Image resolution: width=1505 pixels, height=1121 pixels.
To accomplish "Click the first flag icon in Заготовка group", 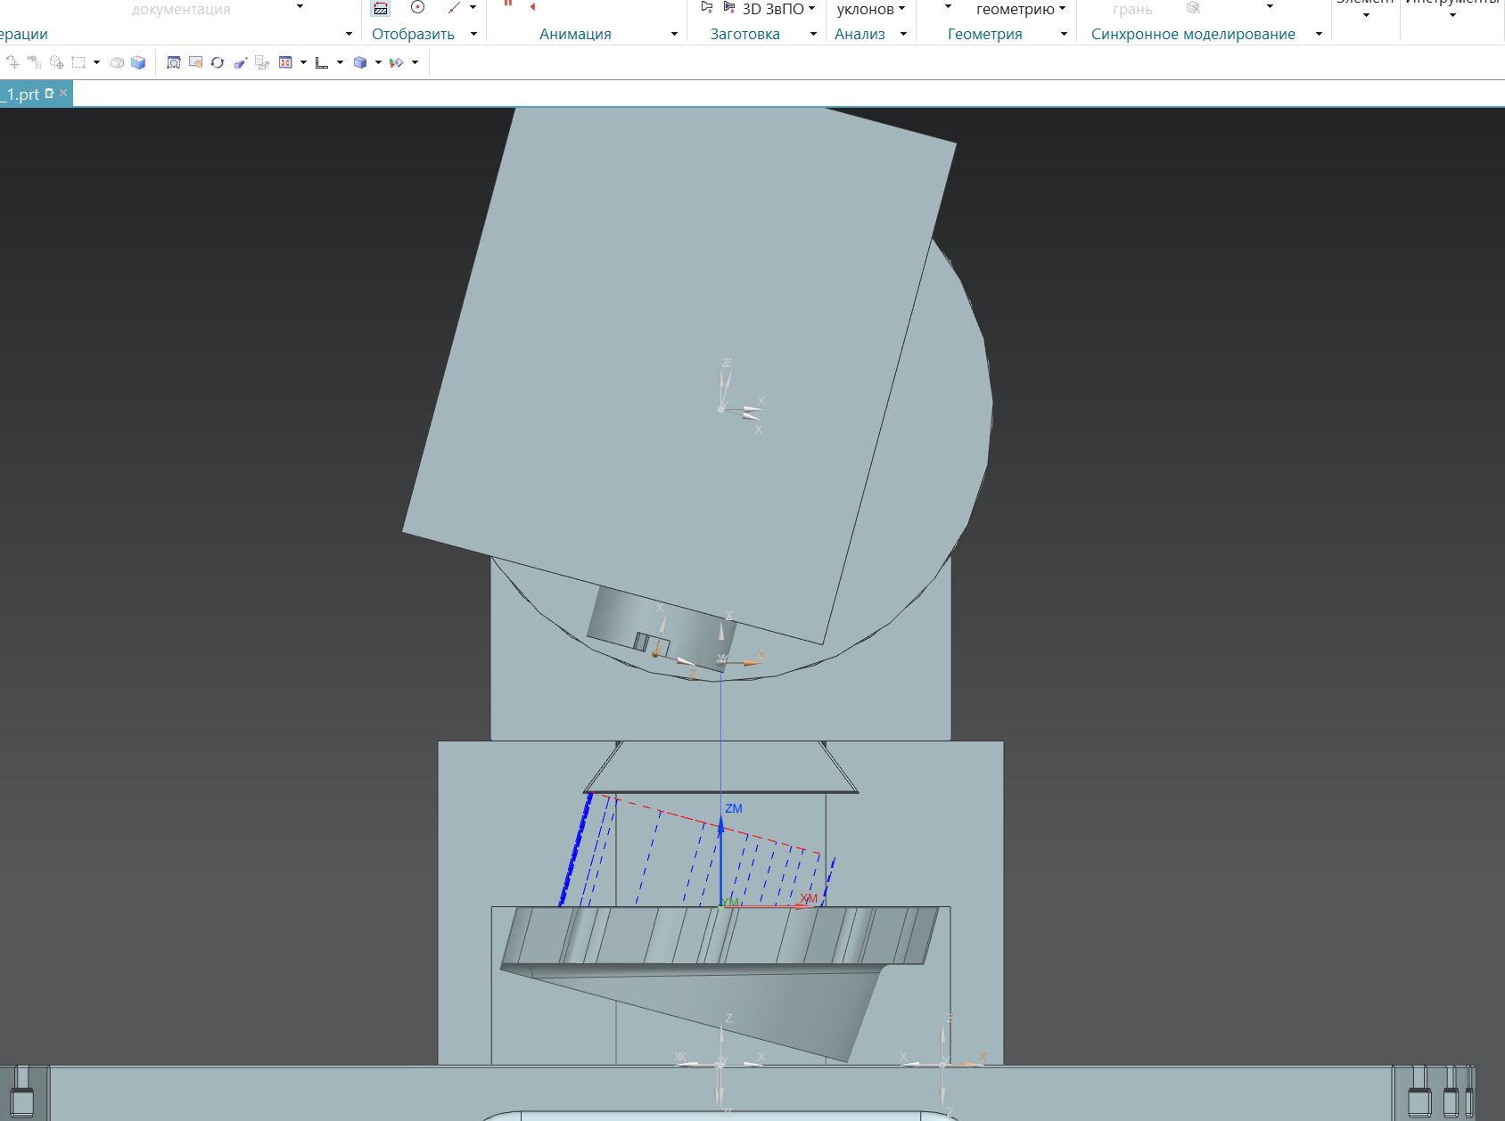I will tap(707, 7).
